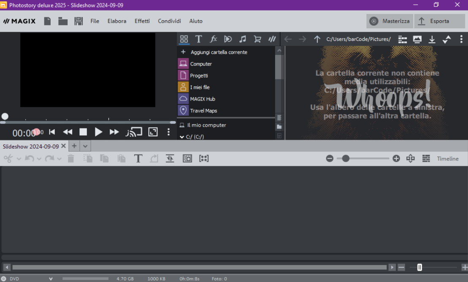
Task: Jump to the start of the slideshow
Action: tap(52, 132)
